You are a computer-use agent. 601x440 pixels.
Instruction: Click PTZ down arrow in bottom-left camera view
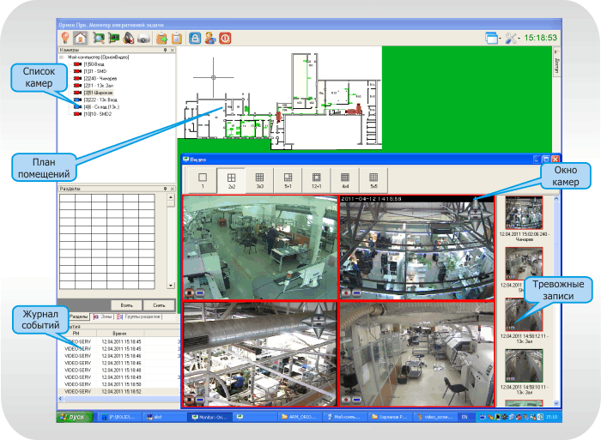[x=319, y=333]
